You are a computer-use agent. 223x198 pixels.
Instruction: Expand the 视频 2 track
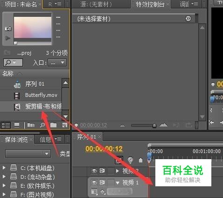[118, 171]
